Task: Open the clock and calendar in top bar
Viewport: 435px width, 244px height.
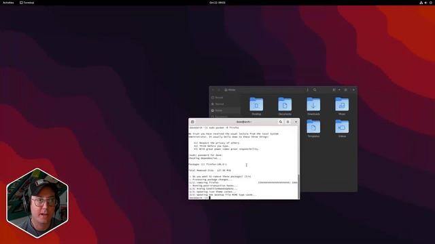Action: click(217, 3)
